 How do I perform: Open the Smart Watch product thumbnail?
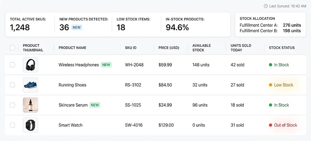[x=30, y=125]
